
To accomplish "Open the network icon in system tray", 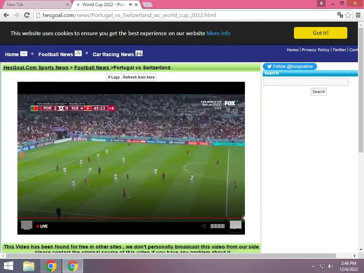I will (x=322, y=266).
